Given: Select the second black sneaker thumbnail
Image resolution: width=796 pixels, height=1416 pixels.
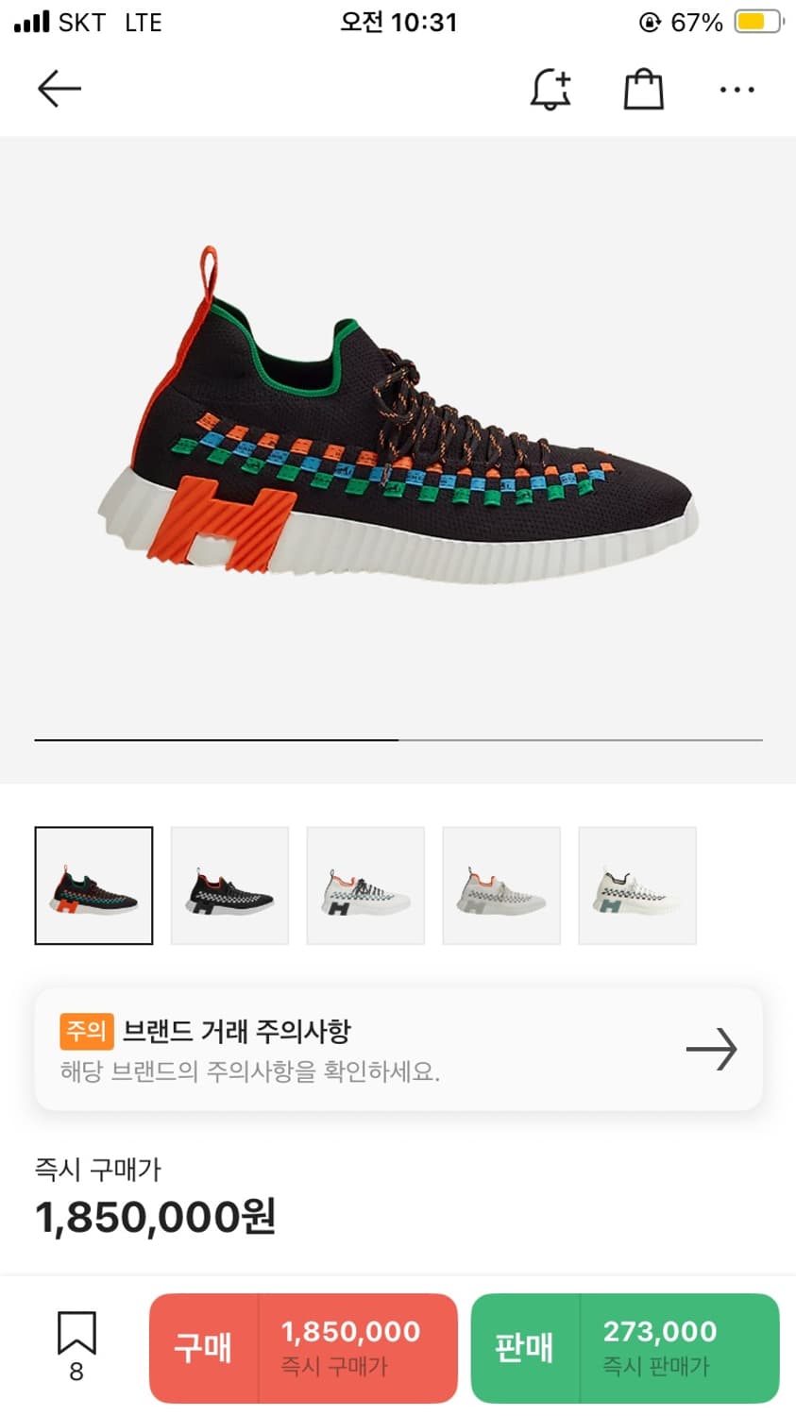Looking at the screenshot, I should click(229, 885).
